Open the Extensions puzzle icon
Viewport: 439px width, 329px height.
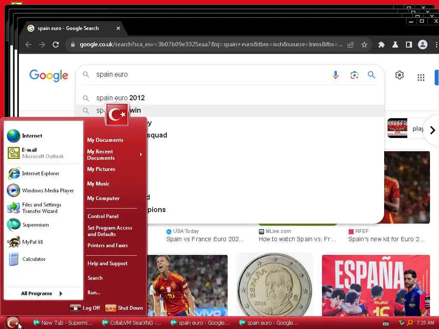click(381, 45)
